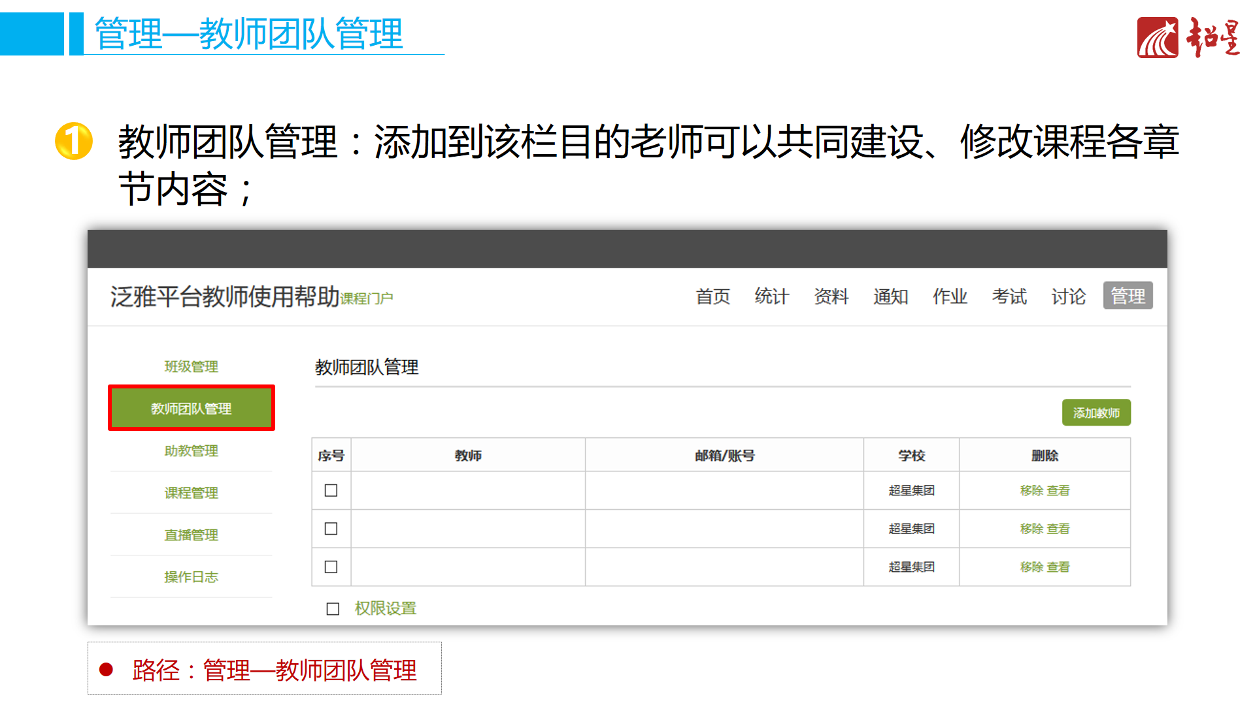The image size is (1255, 705).
Task: Select the 管理 tab
Action: click(1128, 296)
